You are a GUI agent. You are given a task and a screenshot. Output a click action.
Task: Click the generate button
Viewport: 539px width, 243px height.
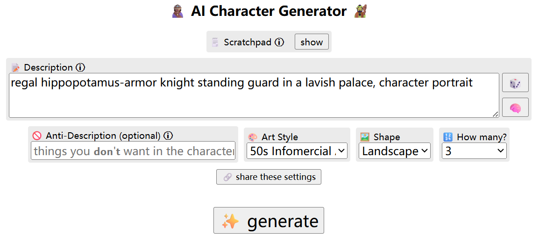click(x=269, y=220)
